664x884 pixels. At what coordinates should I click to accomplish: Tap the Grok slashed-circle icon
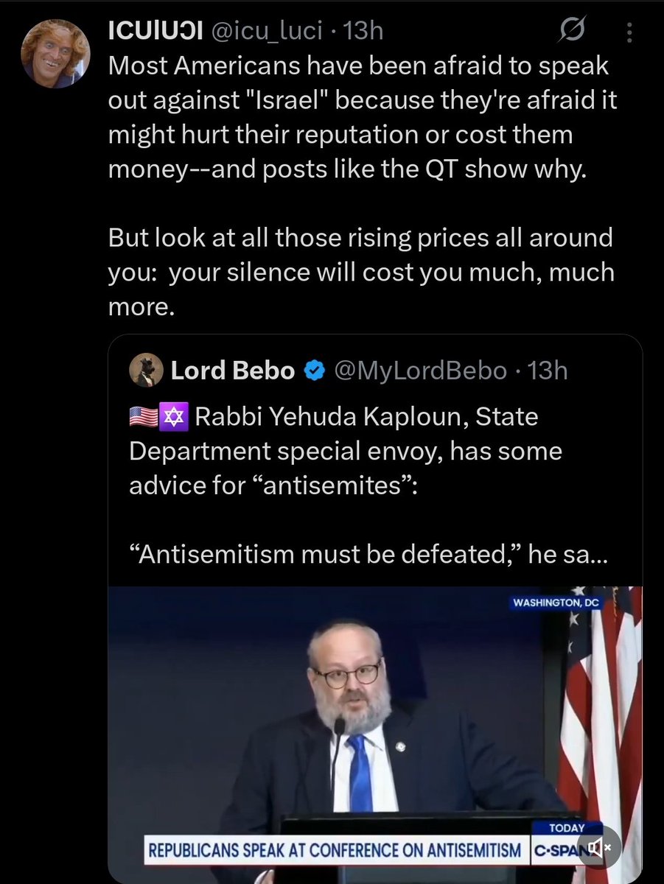point(573,30)
